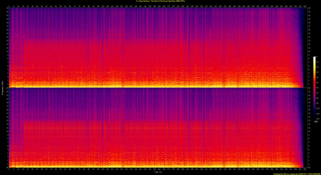The height and width of the screenshot is (175, 321).
Task: Click the 'Frequency (kHz)' axis label
Action: [x=2, y=87]
